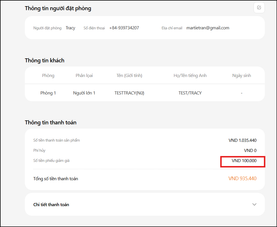Click the product payment amount VND 1.035.440
Viewport: 277px width, 227px height.
click(x=243, y=140)
